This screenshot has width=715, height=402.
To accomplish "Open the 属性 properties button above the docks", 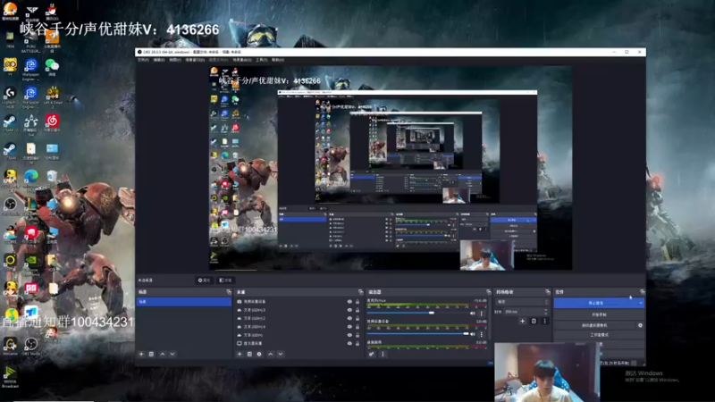I will pyautogui.click(x=204, y=281).
